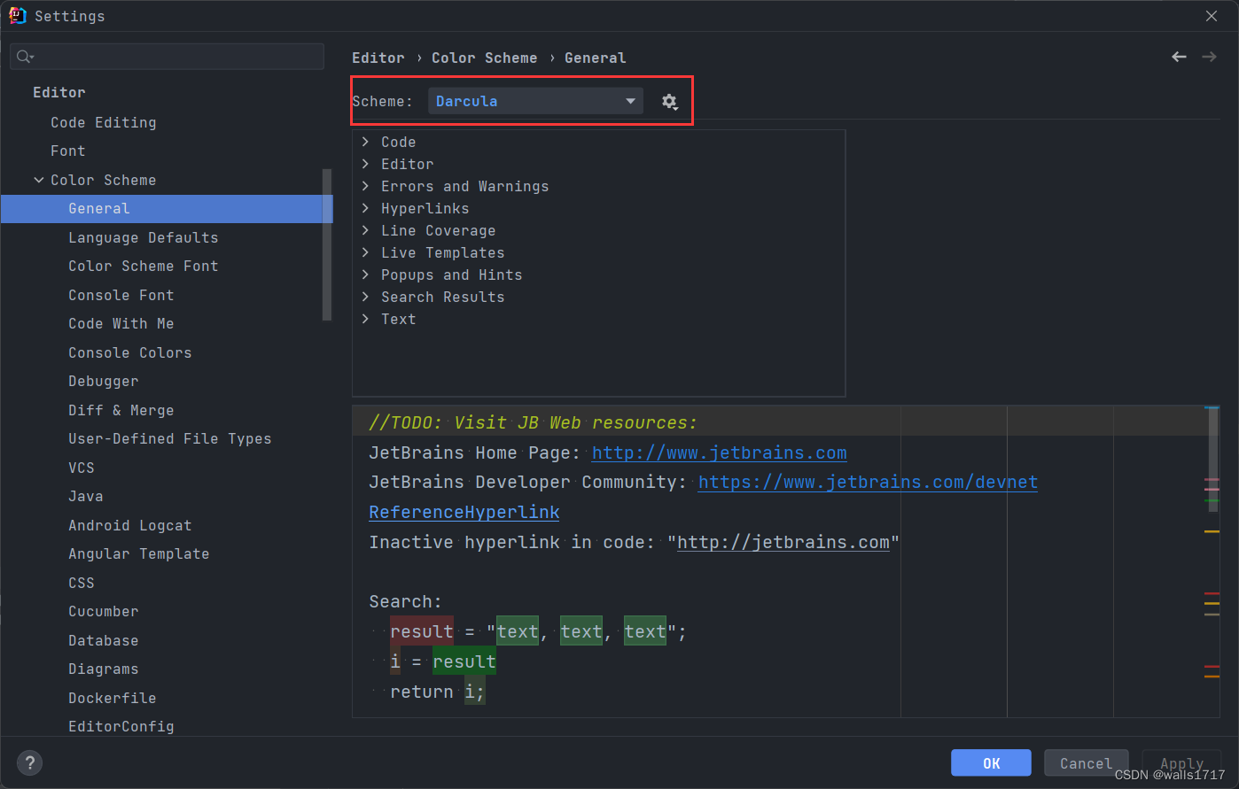Click the TODO comment line in preview
The width and height of the screenshot is (1239, 789).
point(533,422)
